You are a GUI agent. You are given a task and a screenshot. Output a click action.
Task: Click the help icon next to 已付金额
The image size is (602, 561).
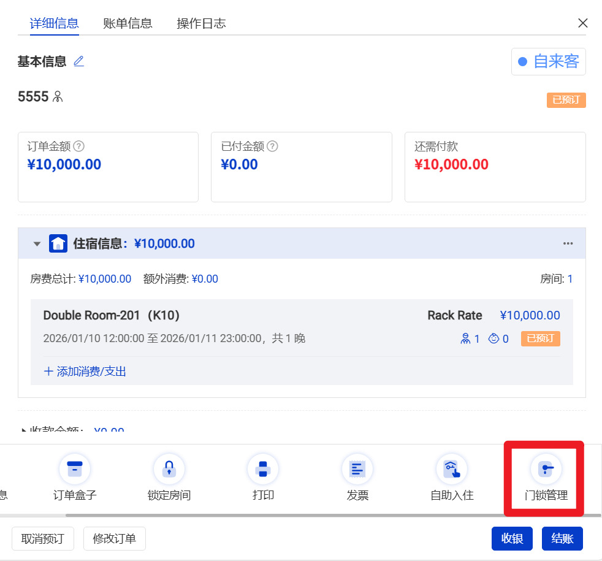pos(273,147)
